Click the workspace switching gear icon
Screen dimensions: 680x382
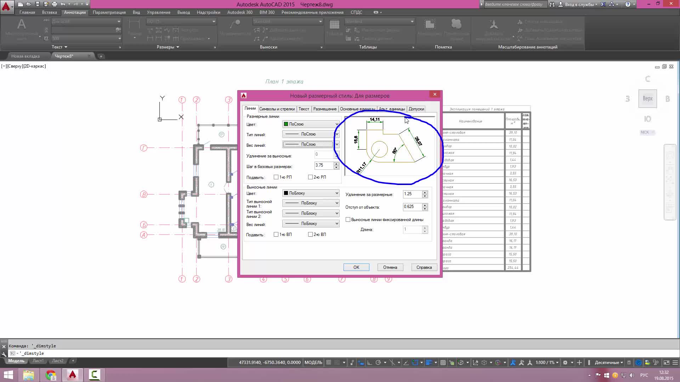565,363
